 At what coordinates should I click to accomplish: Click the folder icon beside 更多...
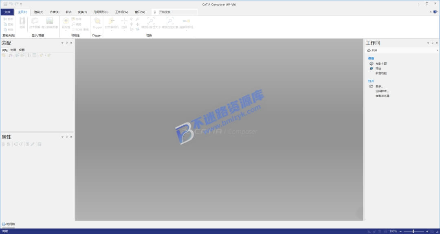click(x=371, y=86)
